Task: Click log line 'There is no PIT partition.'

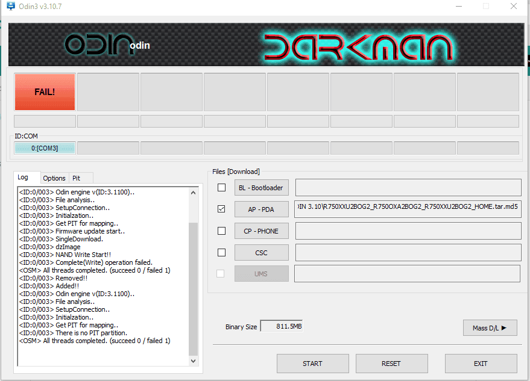Action: click(73, 333)
